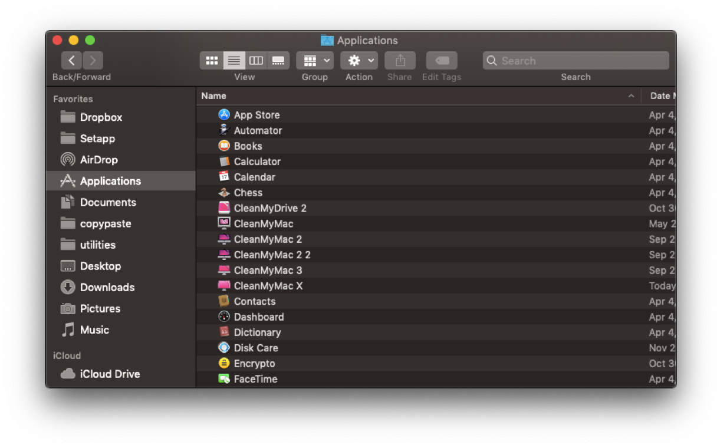Click the CleanMyDrive 2 icon
Image resolution: width=717 pixels, height=448 pixels.
coord(224,208)
